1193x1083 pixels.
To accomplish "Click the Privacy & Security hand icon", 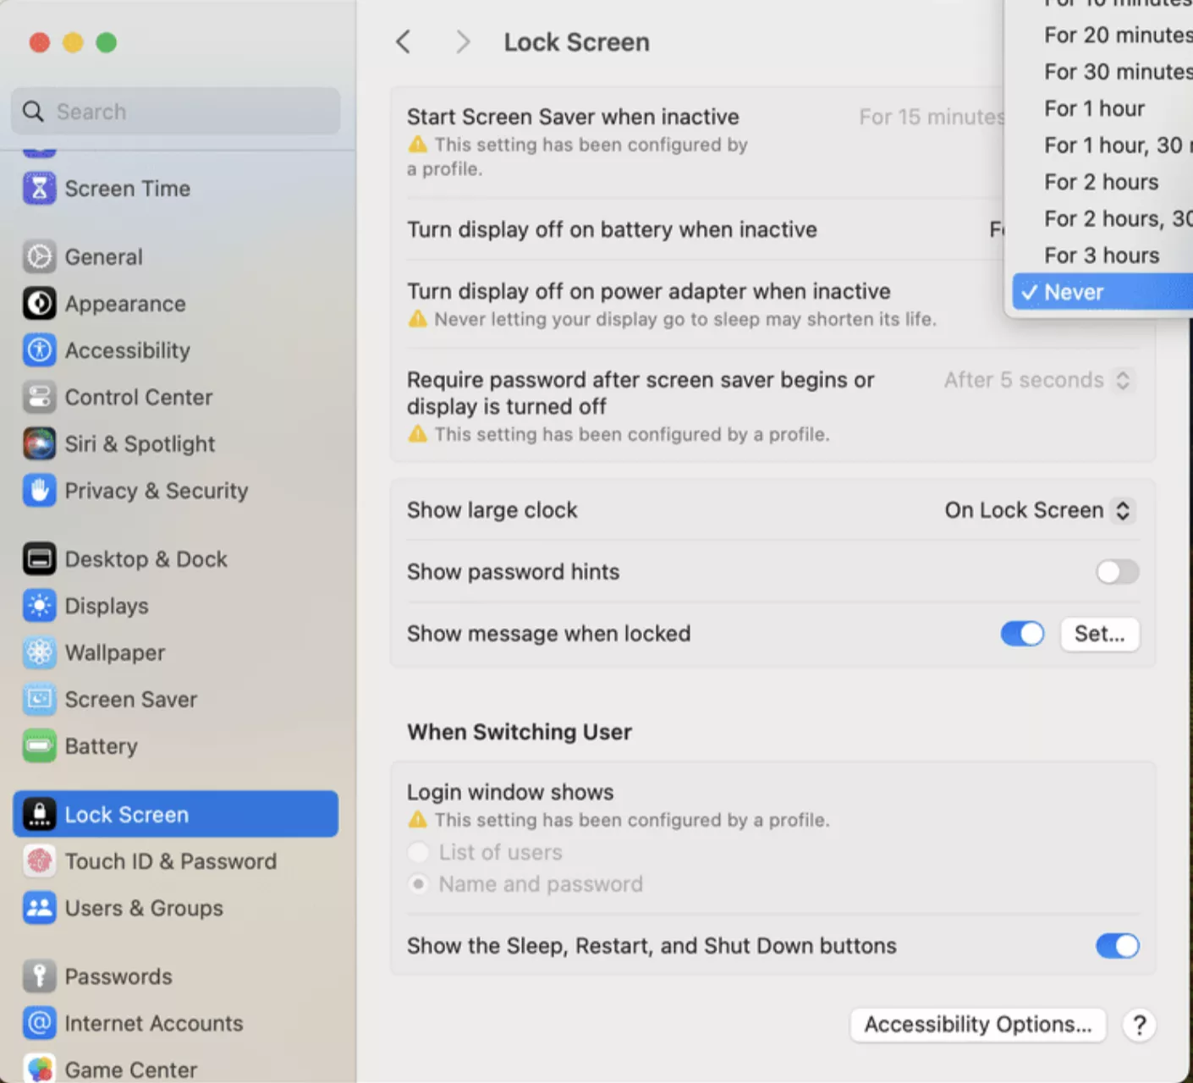I will point(39,491).
